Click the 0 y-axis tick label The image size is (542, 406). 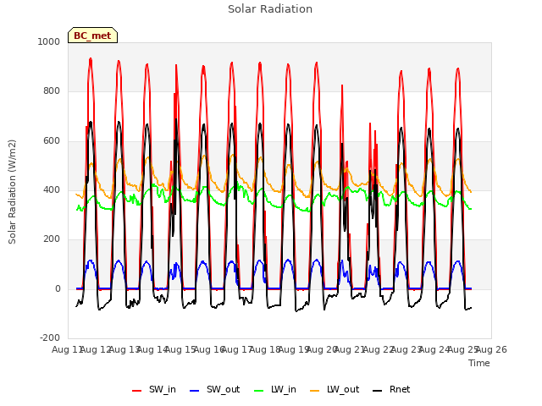coord(58,288)
